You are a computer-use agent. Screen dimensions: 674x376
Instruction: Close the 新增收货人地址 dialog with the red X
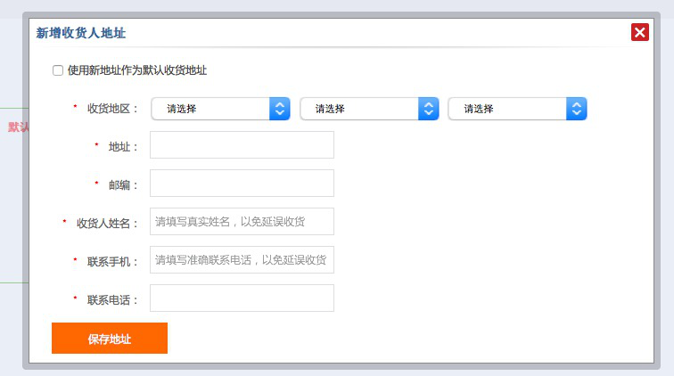[x=639, y=33]
